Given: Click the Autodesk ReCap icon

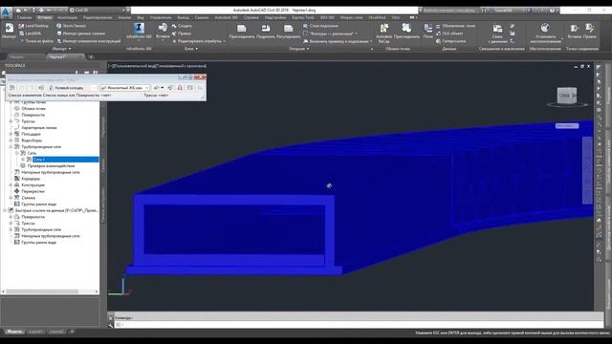Looking at the screenshot, I should click(383, 32).
